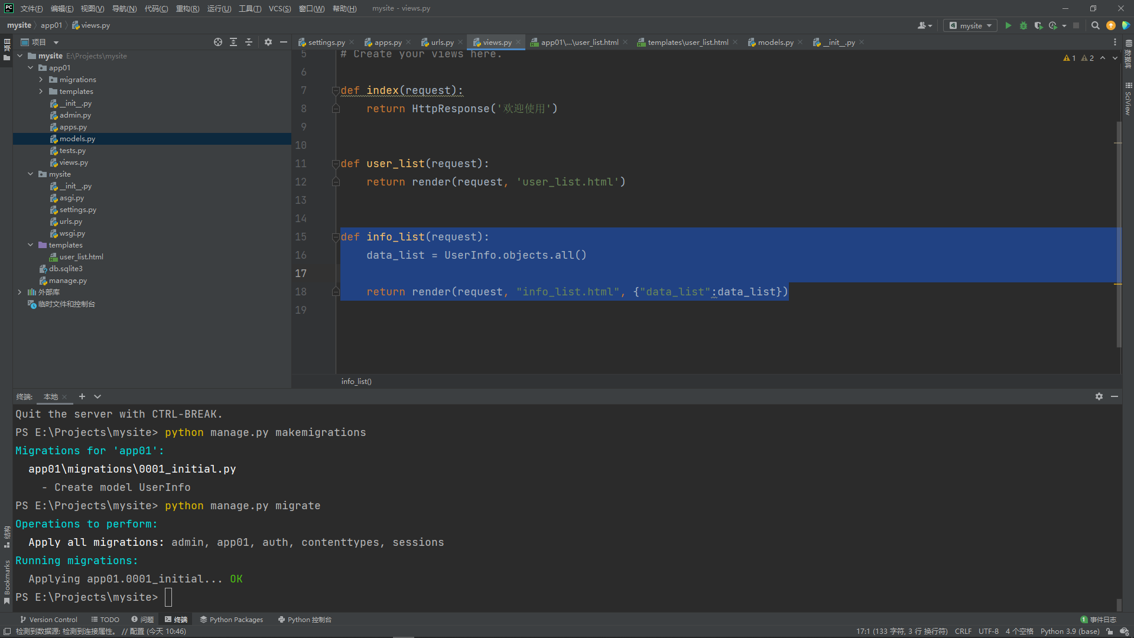Jump to previous highlighted problem arrow
The image size is (1134, 638).
pyautogui.click(x=1103, y=58)
